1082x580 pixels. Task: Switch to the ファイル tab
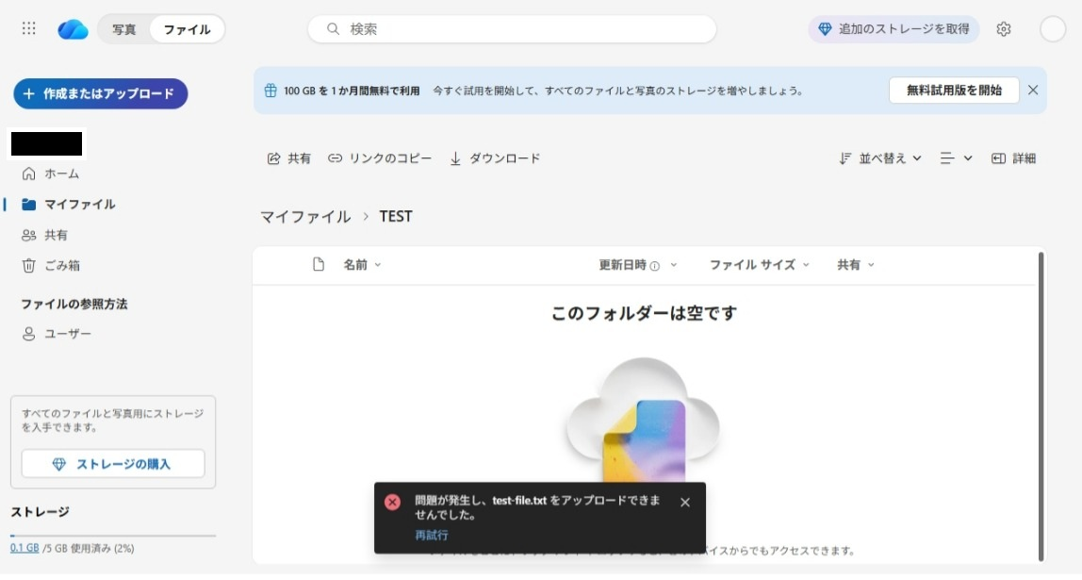pos(187,29)
